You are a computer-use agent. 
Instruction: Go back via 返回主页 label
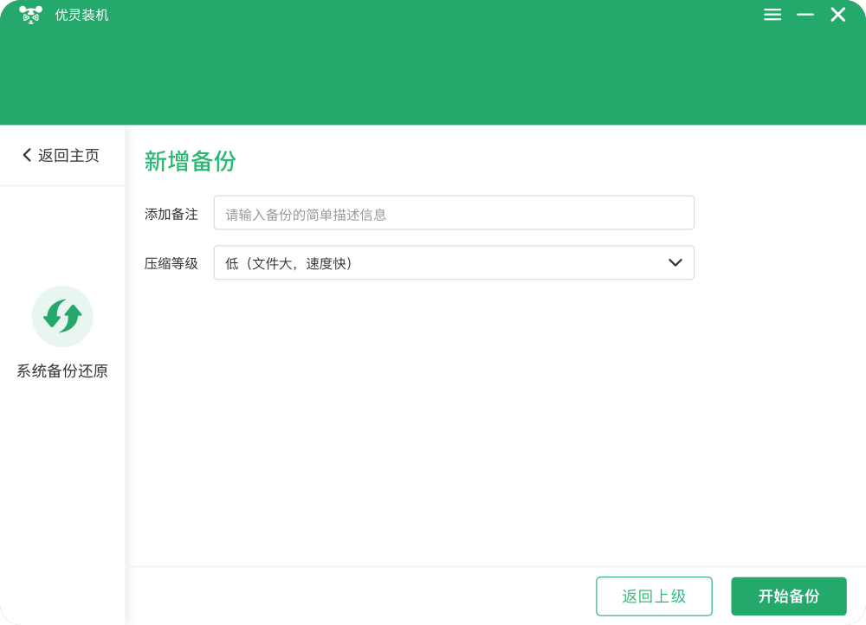68,156
